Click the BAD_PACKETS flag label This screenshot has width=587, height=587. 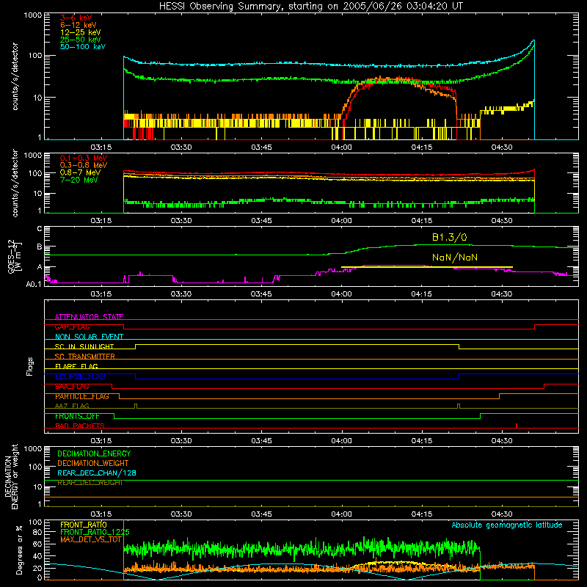[80, 426]
